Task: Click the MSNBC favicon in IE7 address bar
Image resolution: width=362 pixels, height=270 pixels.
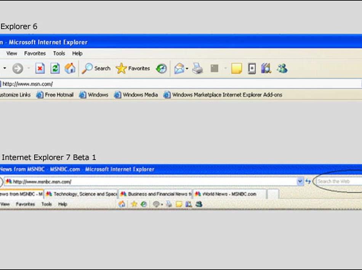Action: [9, 181]
